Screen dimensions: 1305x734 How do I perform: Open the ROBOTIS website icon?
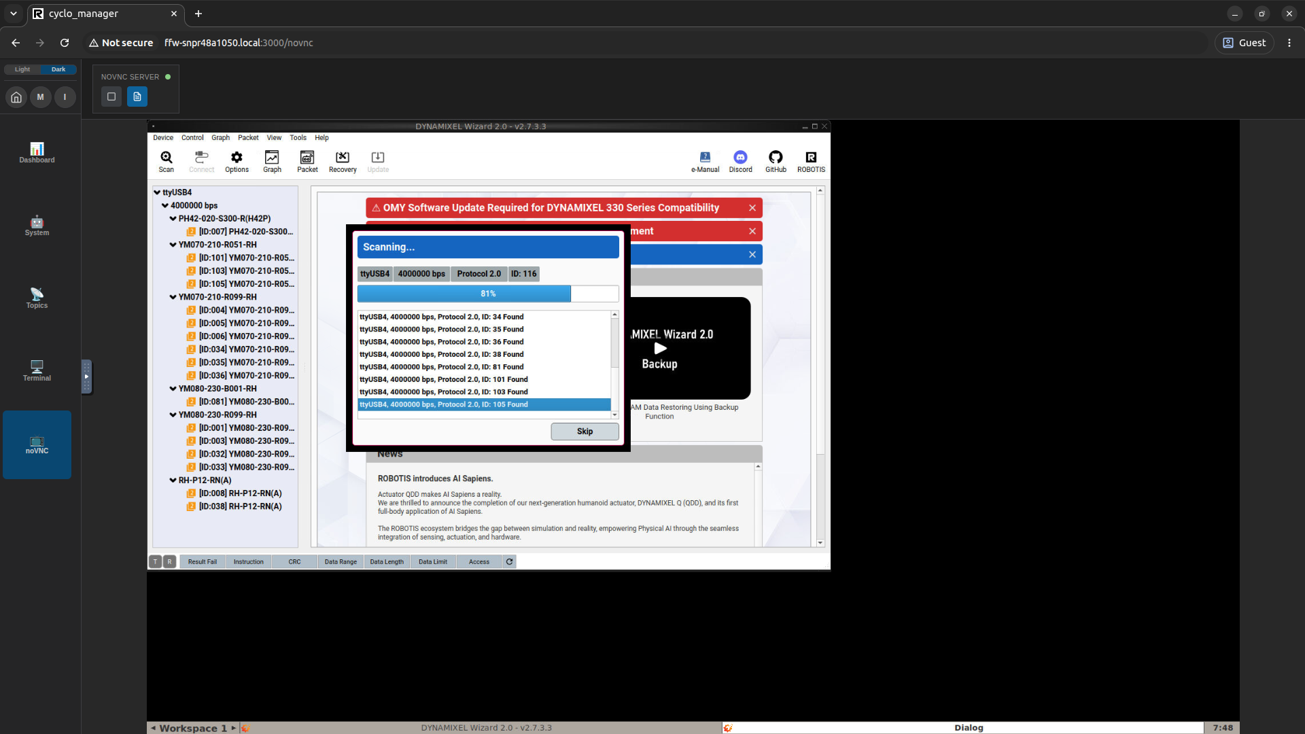pos(811,162)
